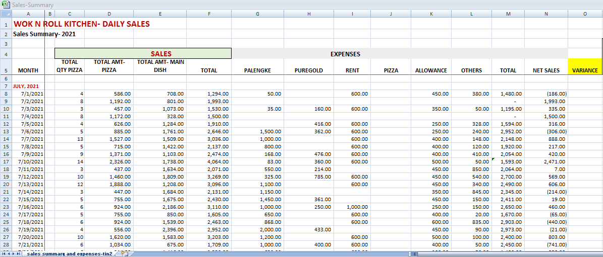Select column B header
Image resolution: width=603 pixels, height=257 pixels.
(x=49, y=14)
